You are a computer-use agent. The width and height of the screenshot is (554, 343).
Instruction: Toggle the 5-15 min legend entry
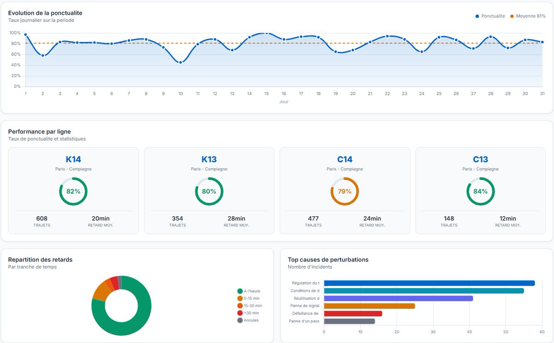248,298
